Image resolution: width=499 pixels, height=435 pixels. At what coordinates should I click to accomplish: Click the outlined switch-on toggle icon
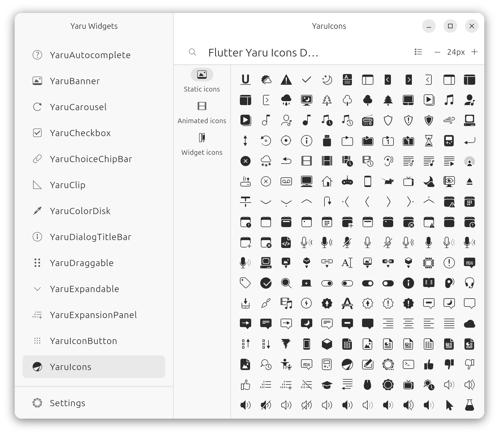pyautogui.click(x=327, y=283)
